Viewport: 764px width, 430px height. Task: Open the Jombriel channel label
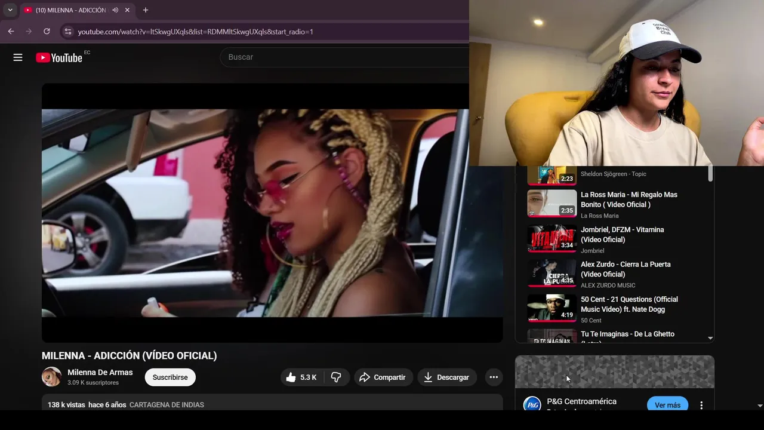point(593,251)
